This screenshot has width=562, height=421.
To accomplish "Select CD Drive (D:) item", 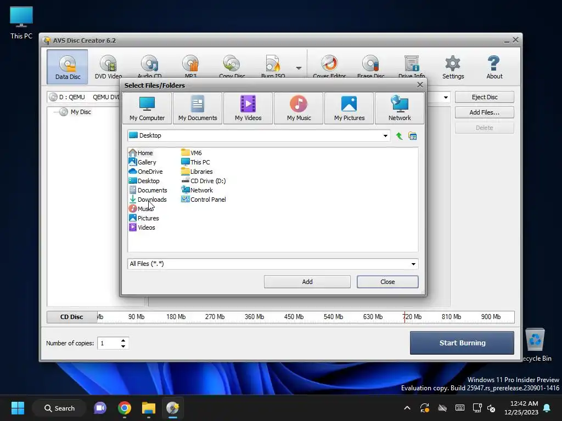I will pyautogui.click(x=204, y=181).
